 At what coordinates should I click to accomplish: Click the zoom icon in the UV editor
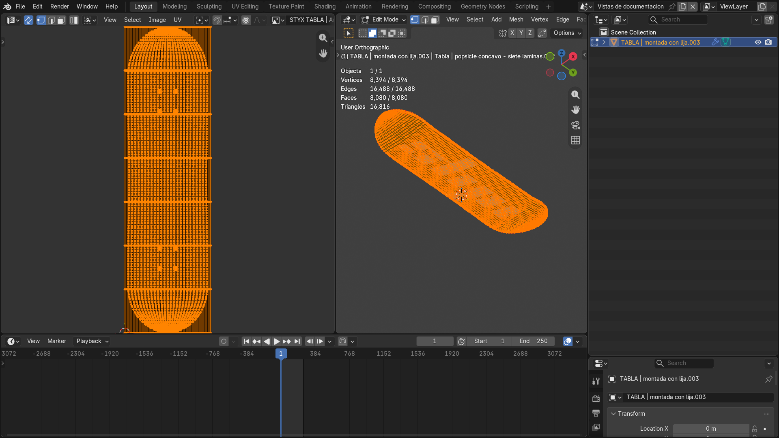pos(323,38)
